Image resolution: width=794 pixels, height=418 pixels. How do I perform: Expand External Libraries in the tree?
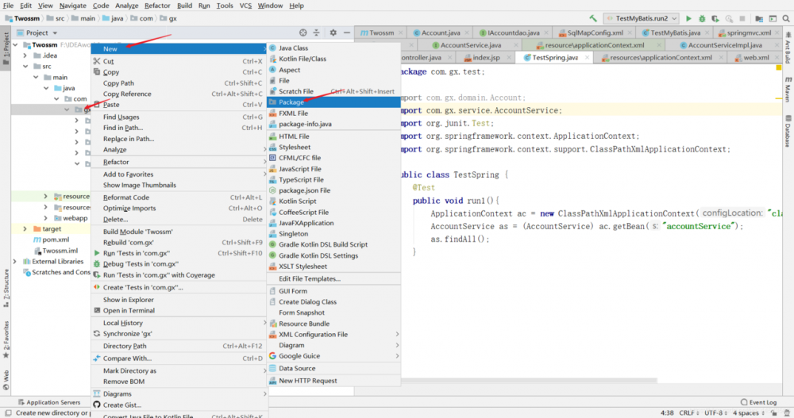point(14,261)
